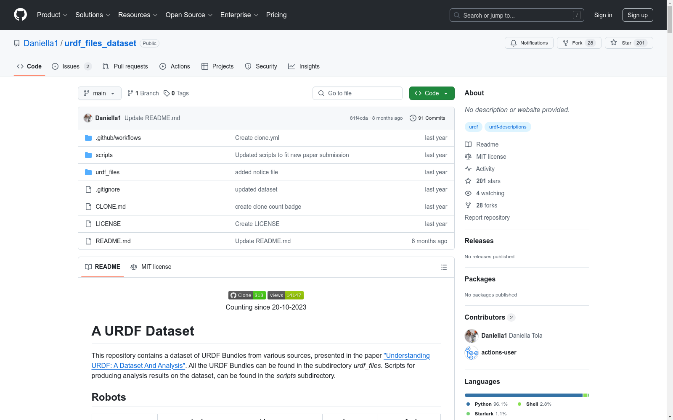The width and height of the screenshot is (673, 420).
Task: Open the Contributors heading link
Action: pos(490,318)
